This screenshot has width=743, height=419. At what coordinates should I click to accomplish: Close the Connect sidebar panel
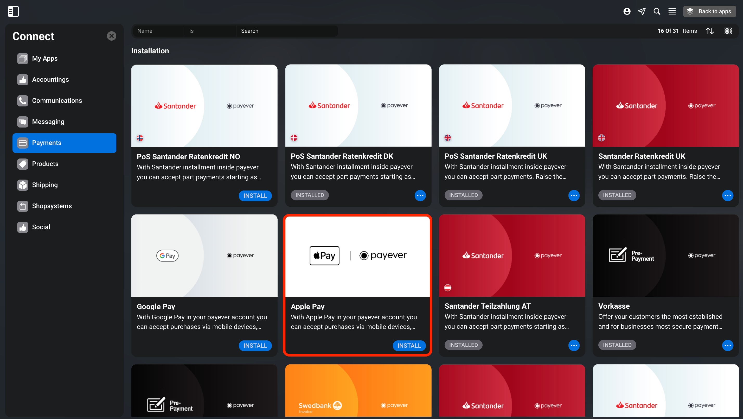(111, 36)
